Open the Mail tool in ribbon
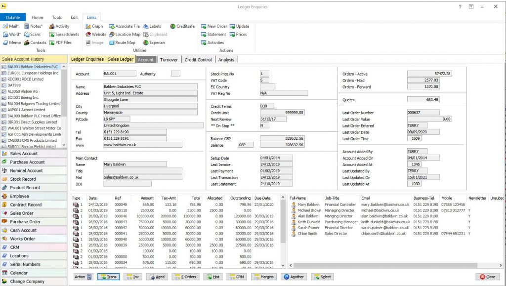Screen dimensions: 506x286 (11, 26)
